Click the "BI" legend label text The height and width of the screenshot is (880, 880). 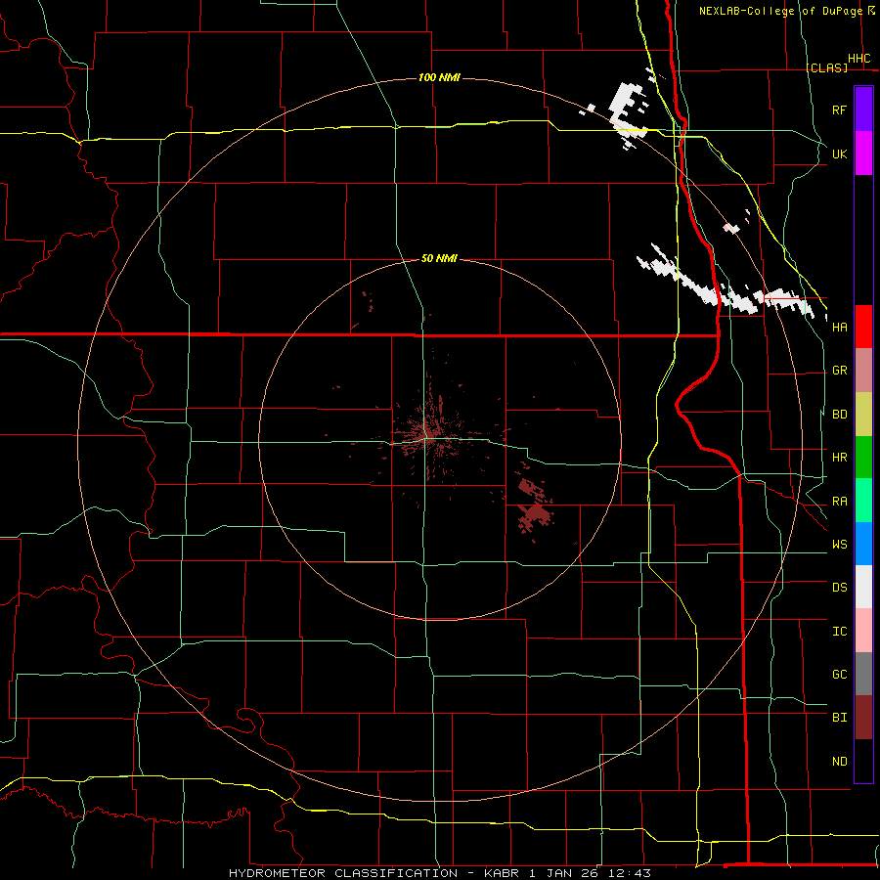[x=839, y=718]
